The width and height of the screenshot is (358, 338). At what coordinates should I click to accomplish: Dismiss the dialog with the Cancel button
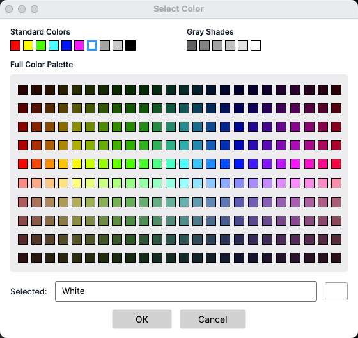click(213, 319)
